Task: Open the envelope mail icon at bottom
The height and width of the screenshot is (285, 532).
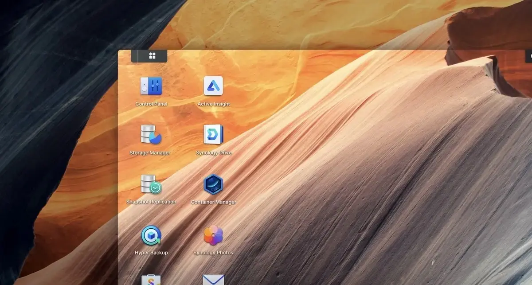Action: coord(213,280)
